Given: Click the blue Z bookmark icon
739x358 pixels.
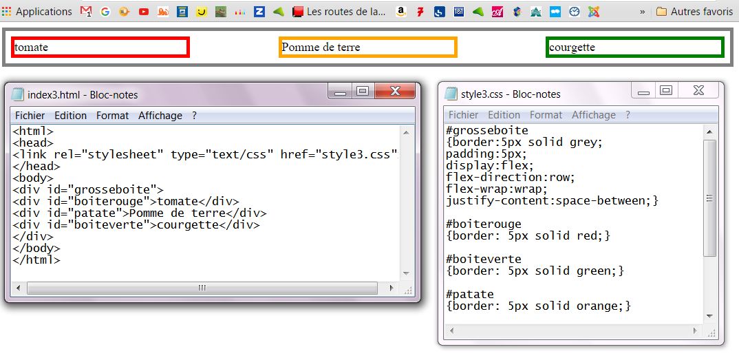Looking at the screenshot, I should (259, 12).
